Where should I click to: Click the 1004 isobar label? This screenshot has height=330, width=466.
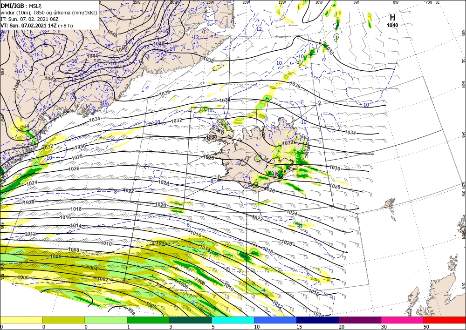pos(92,268)
